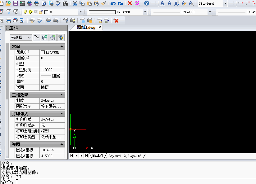256x184 pixels.
Task: Undo the last action with the blue arrow
Action: (x=113, y=3)
